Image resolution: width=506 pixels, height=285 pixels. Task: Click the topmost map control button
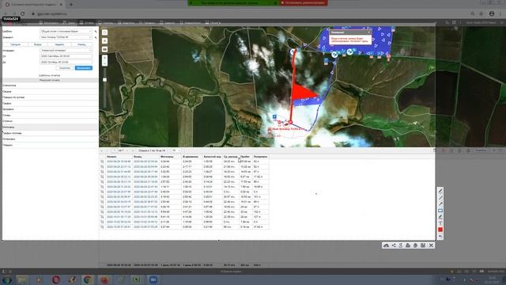tap(104, 32)
